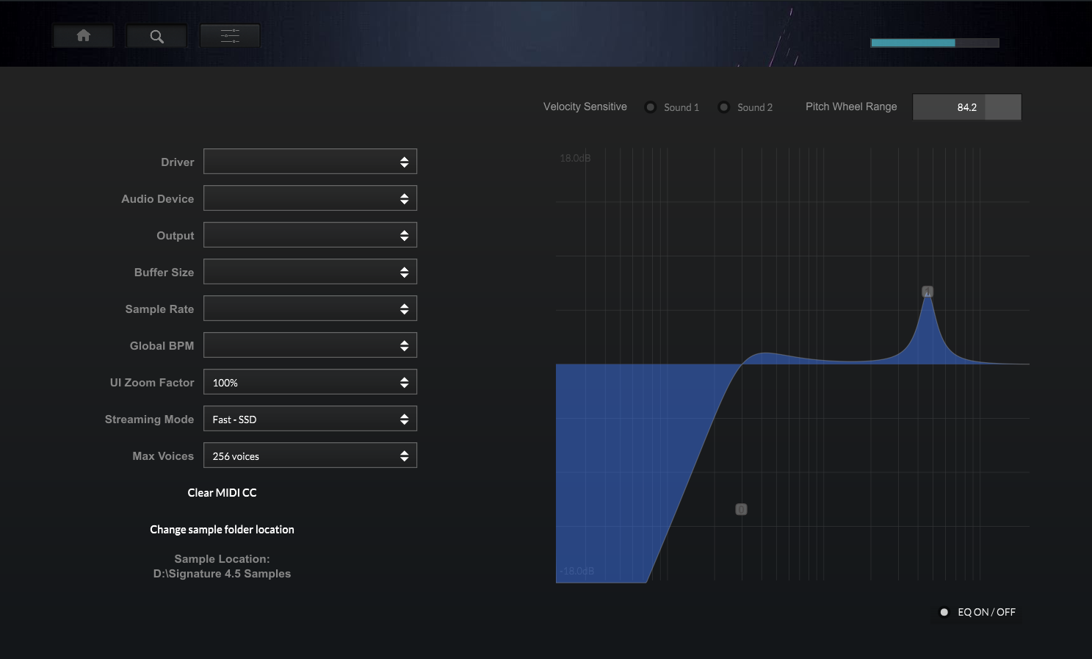Toggle Sound 1 velocity sensitivity

651,107
